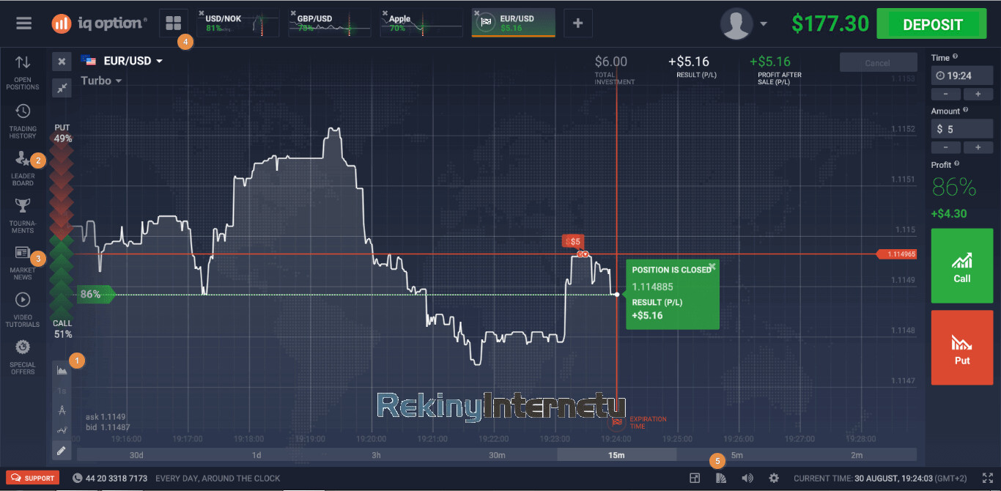
Task: Click the green Deposit button
Action: tap(932, 24)
